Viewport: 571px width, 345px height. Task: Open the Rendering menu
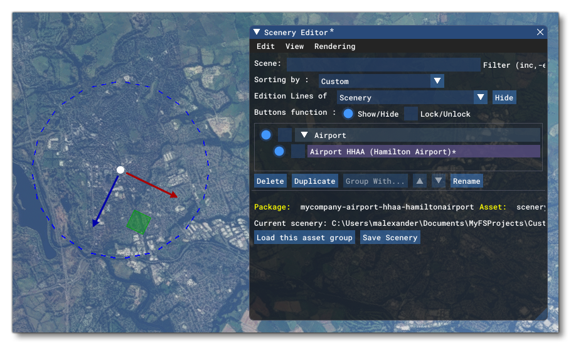tap(334, 46)
